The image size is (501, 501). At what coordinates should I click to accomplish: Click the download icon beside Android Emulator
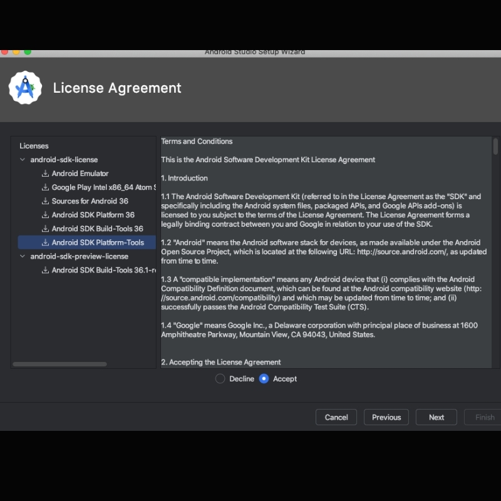click(45, 173)
